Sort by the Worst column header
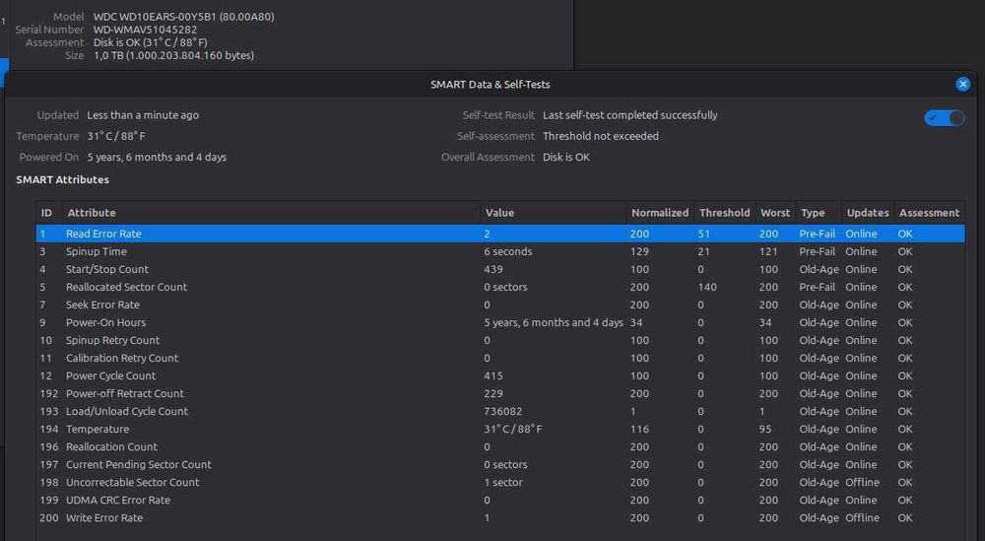Screen dimensions: 985x541 coord(775,213)
